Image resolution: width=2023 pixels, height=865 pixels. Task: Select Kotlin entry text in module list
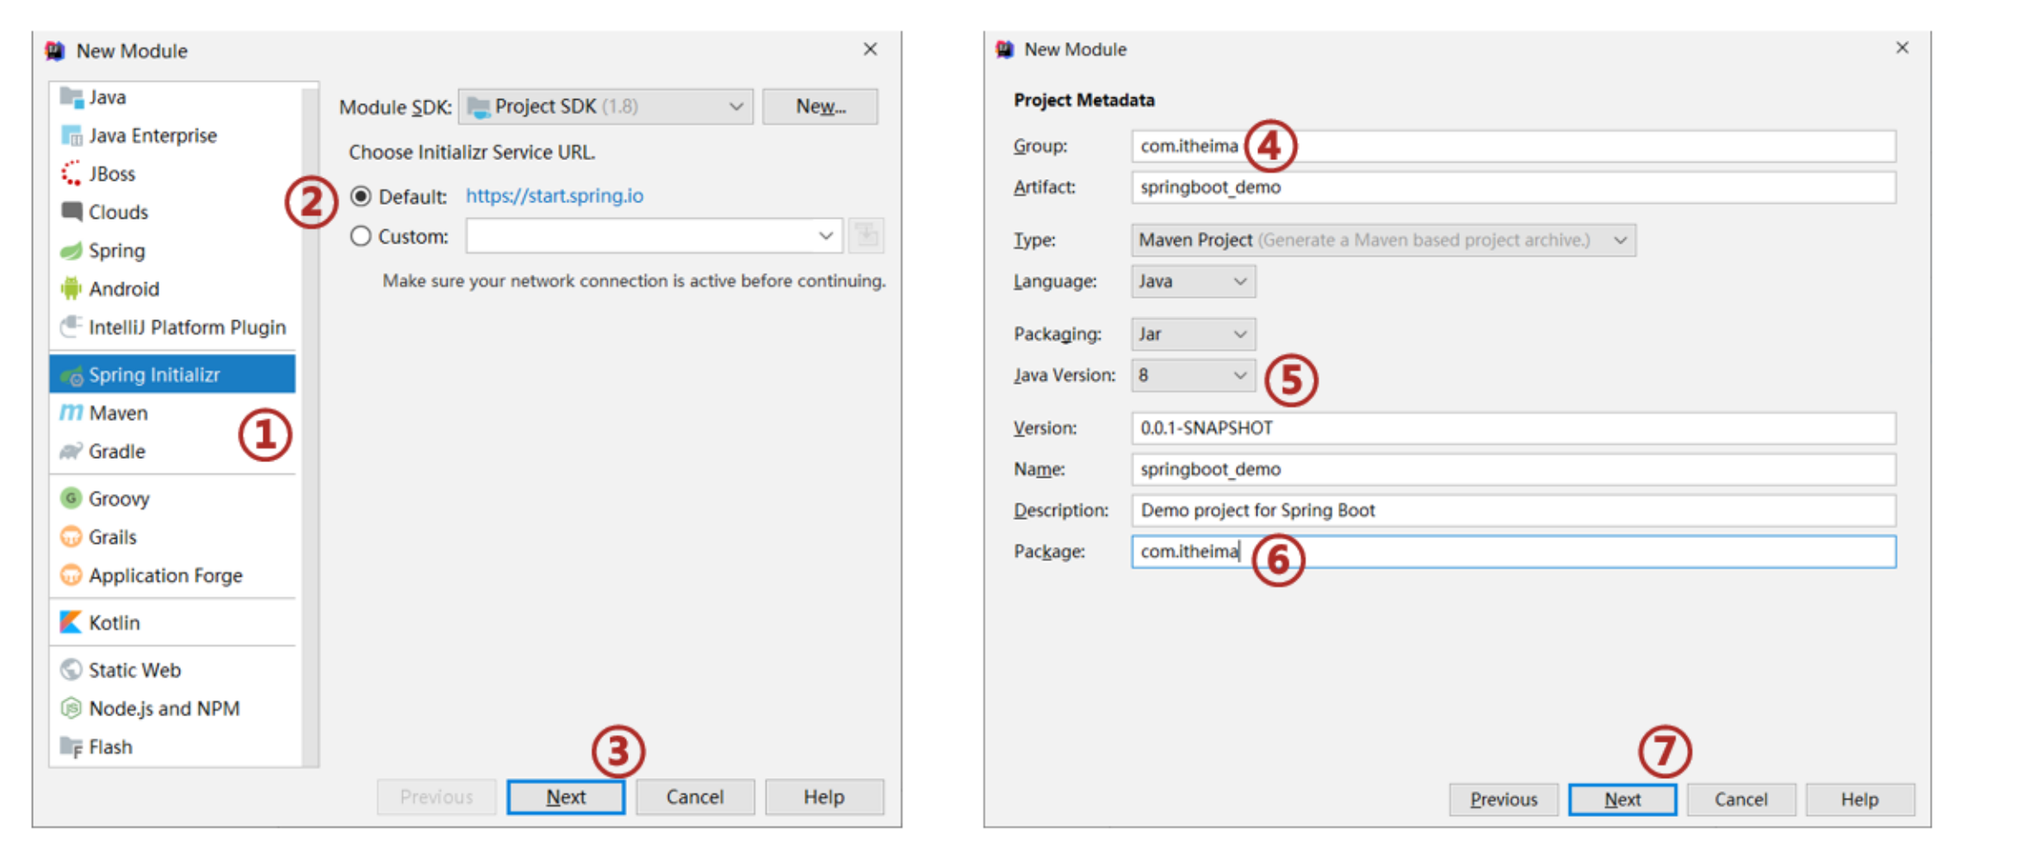pyautogui.click(x=115, y=622)
